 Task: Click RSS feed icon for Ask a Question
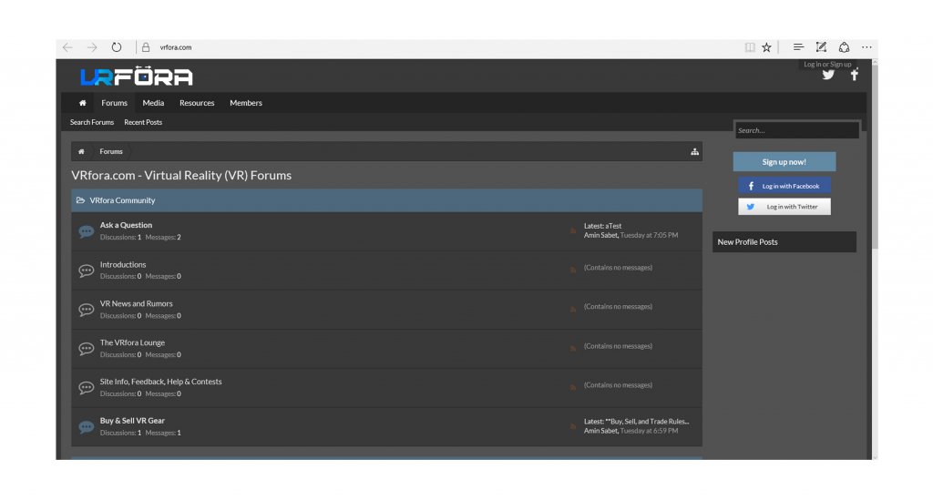573,230
